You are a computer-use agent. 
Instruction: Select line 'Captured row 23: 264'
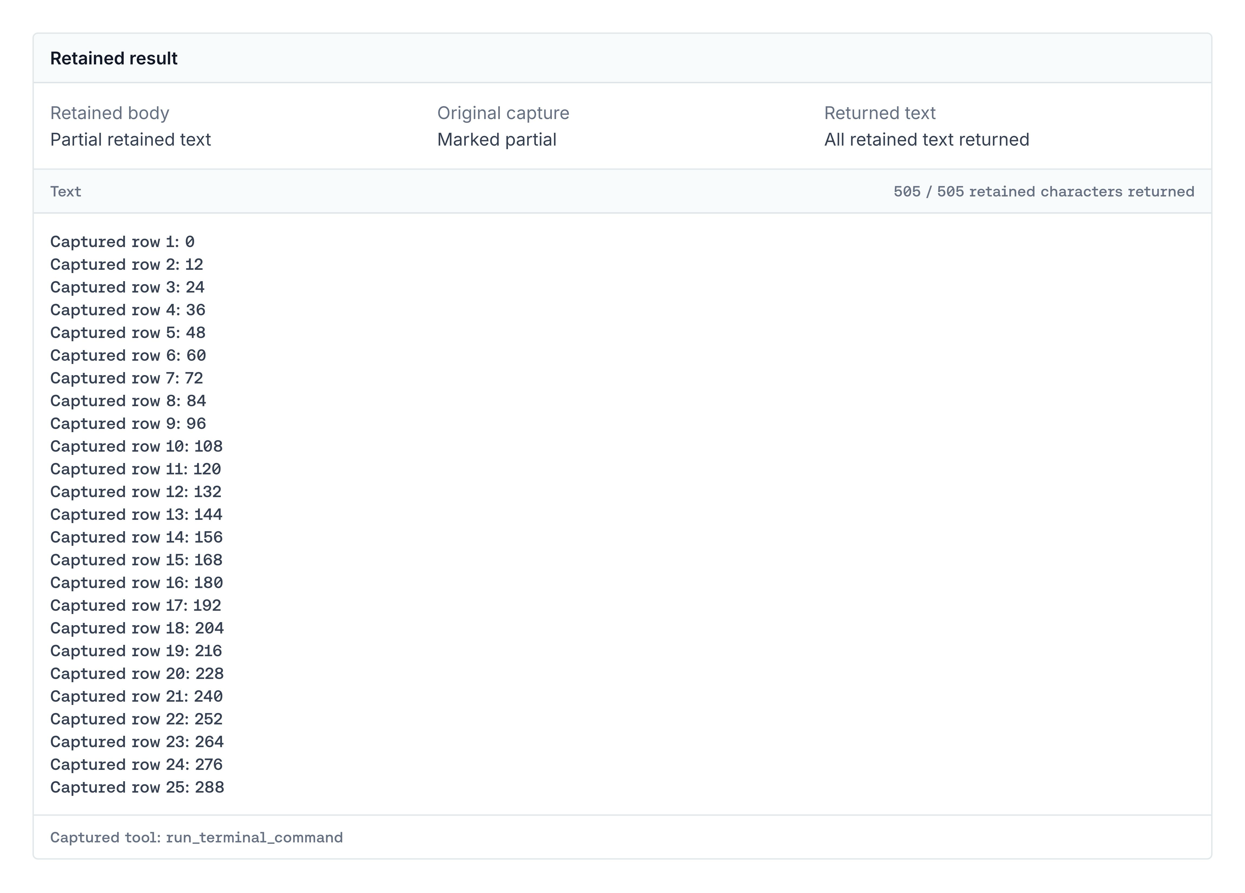pyautogui.click(x=137, y=742)
